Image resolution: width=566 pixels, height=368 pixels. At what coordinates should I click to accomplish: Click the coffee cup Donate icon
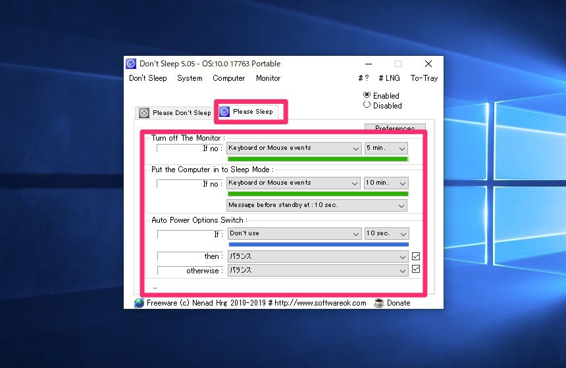(379, 303)
